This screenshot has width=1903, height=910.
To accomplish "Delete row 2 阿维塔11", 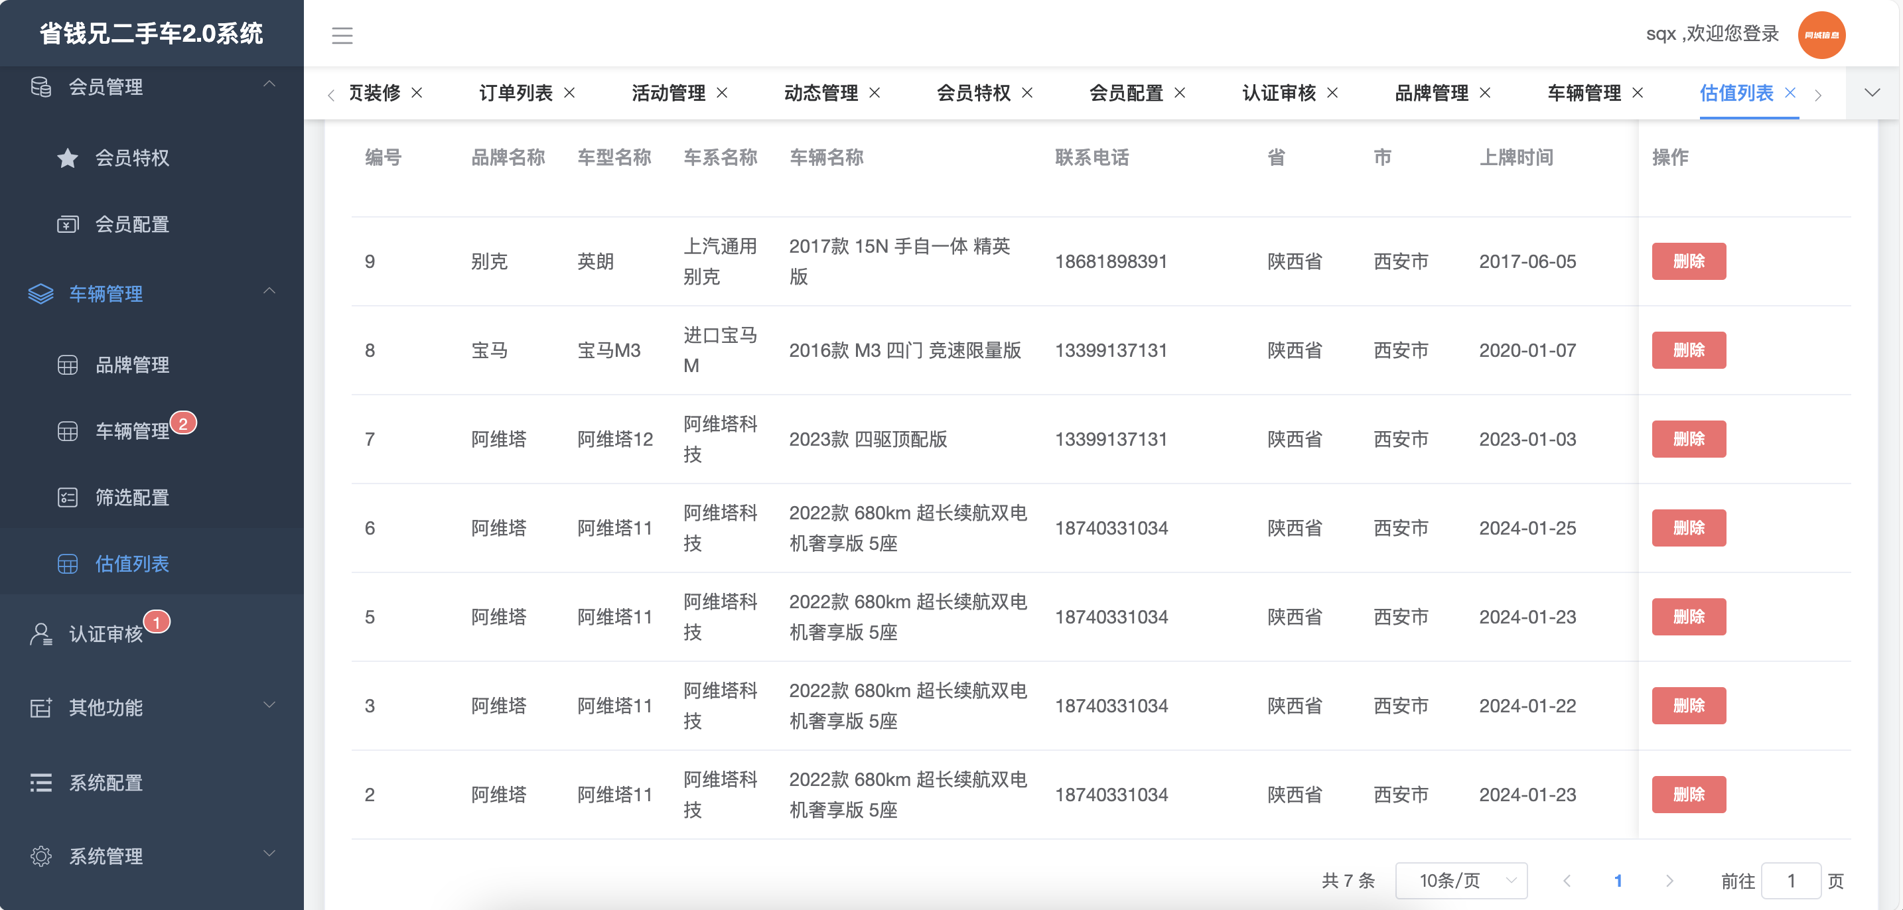I will [1689, 795].
